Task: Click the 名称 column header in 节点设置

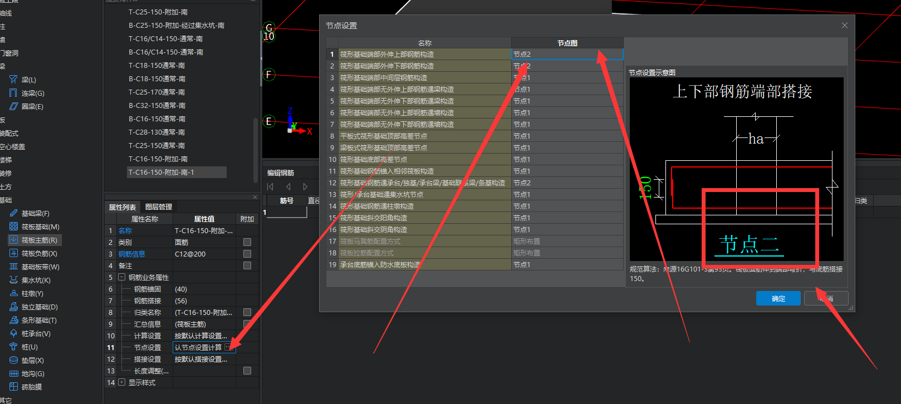Action: coord(425,43)
